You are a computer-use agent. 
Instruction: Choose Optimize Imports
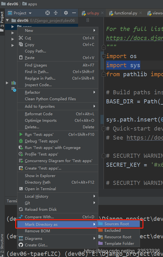58,121
